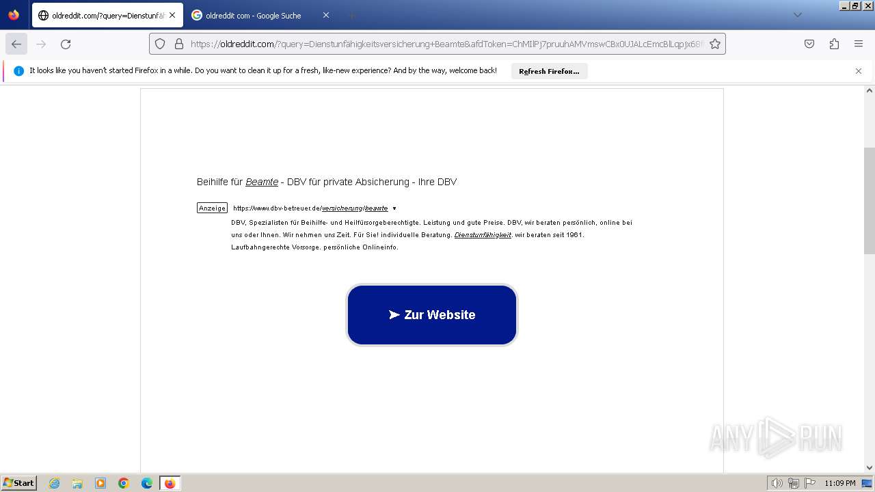Click the browser back arrow button
This screenshot has height=492, width=875.
[16, 44]
